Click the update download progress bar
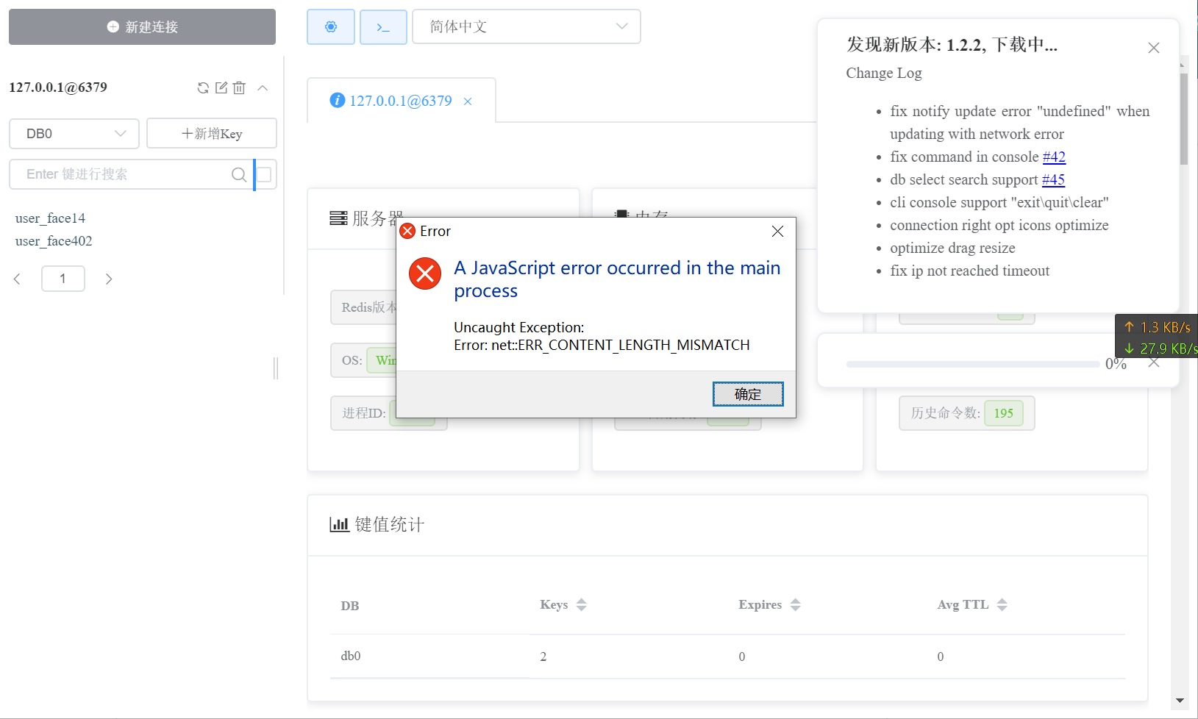Image resolution: width=1198 pixels, height=719 pixels. coord(972,363)
